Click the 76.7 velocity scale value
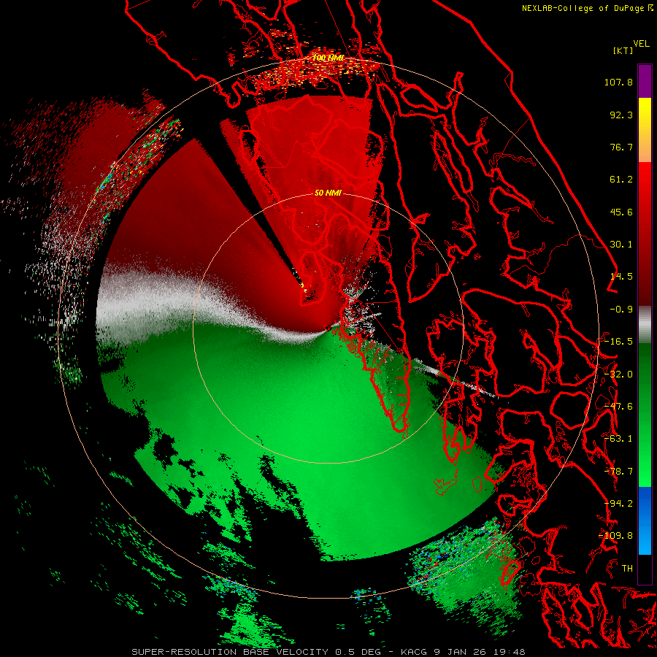Screen dimensions: 657x657 tap(621, 147)
